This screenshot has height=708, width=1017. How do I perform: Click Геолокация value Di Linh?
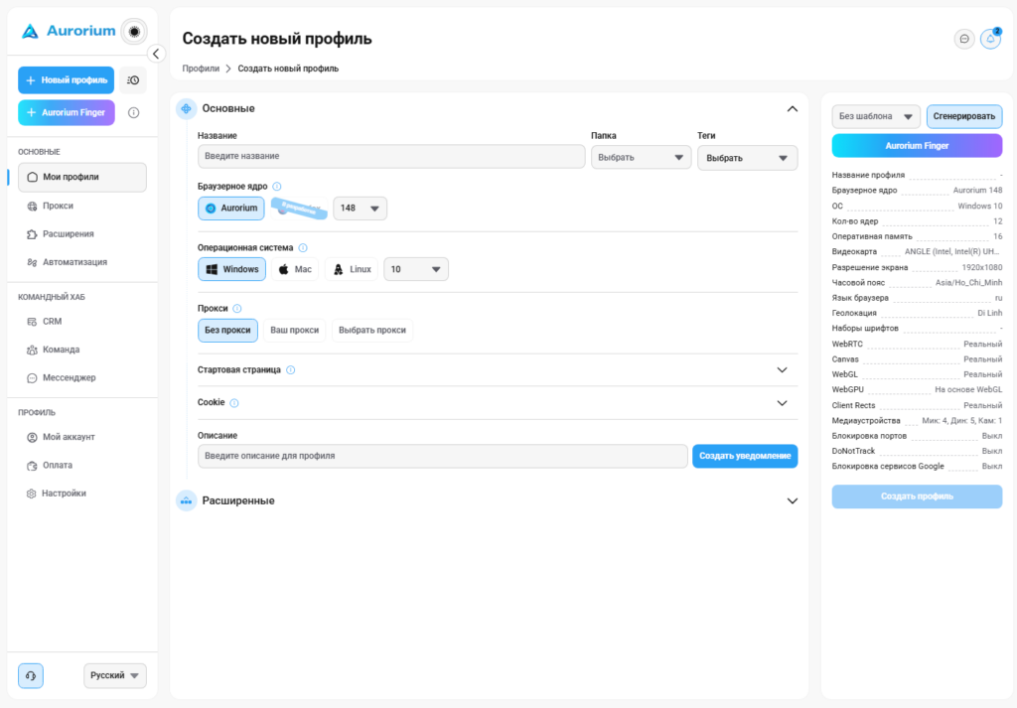(990, 313)
